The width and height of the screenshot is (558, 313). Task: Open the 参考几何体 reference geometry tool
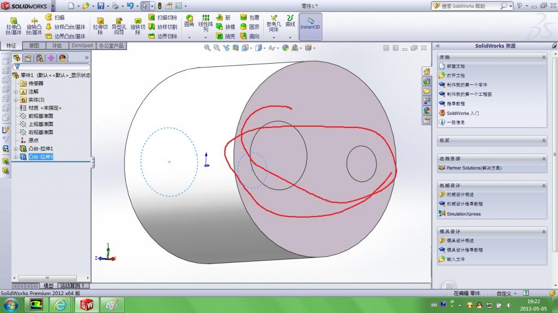point(274,23)
